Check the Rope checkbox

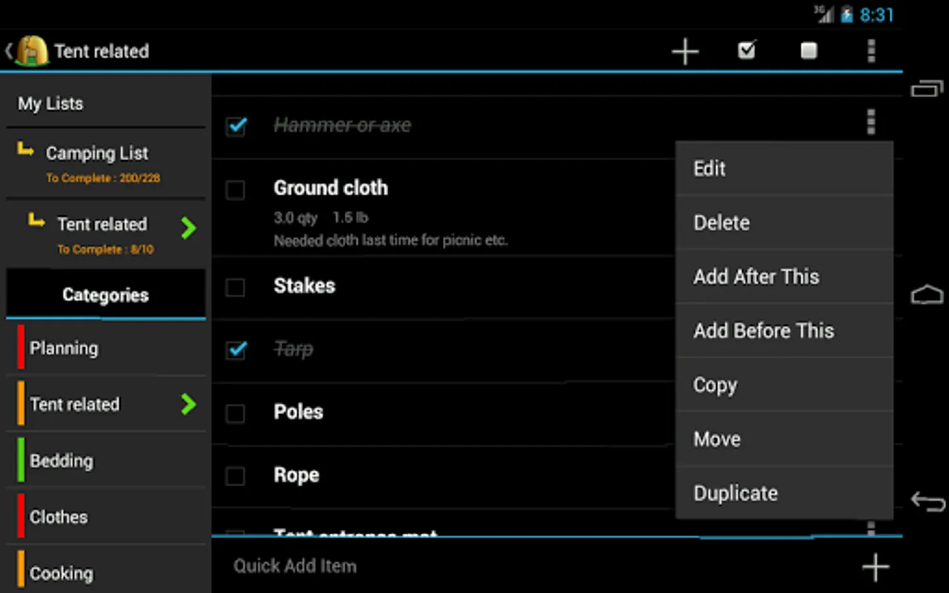(235, 476)
